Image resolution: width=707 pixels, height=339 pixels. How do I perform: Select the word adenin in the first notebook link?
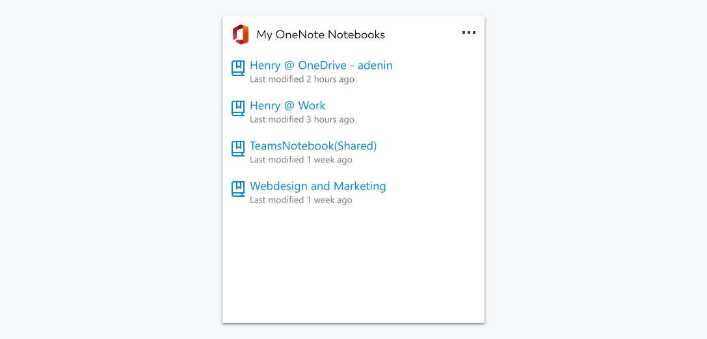pos(375,66)
